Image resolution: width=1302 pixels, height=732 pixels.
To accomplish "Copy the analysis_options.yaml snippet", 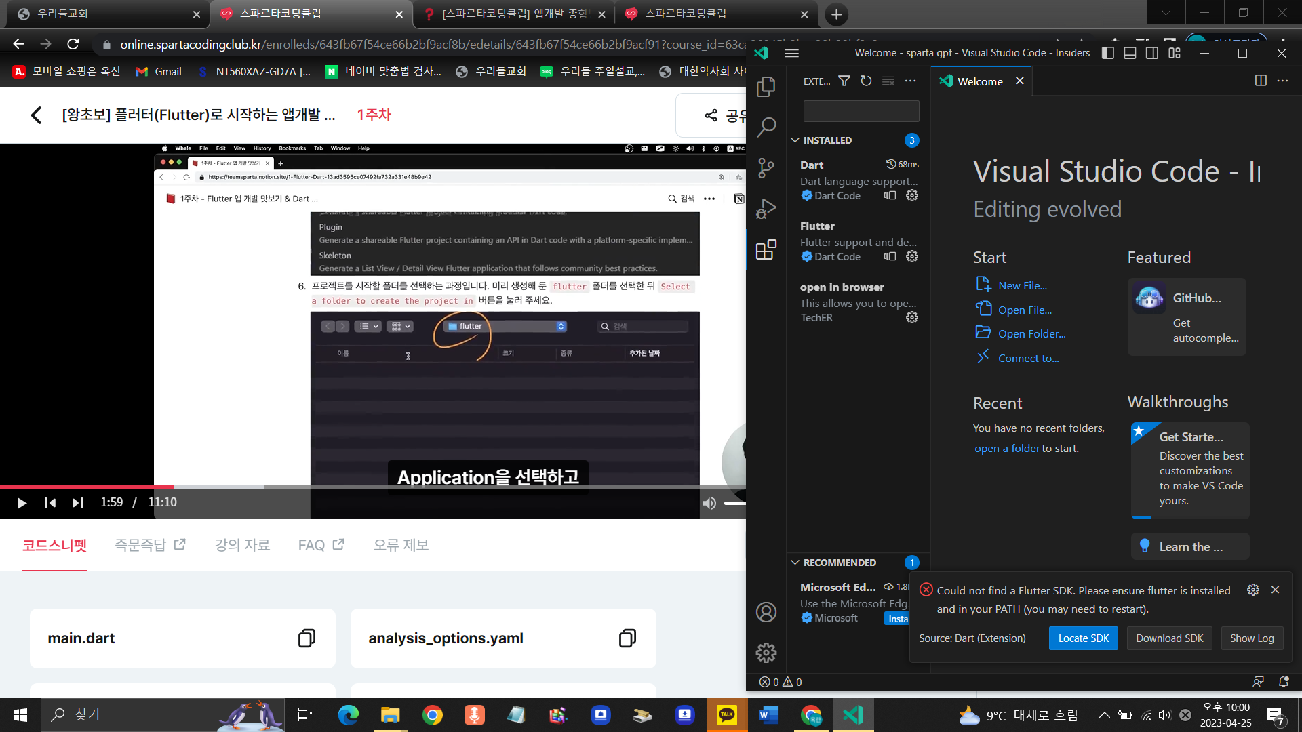I will click(627, 638).
